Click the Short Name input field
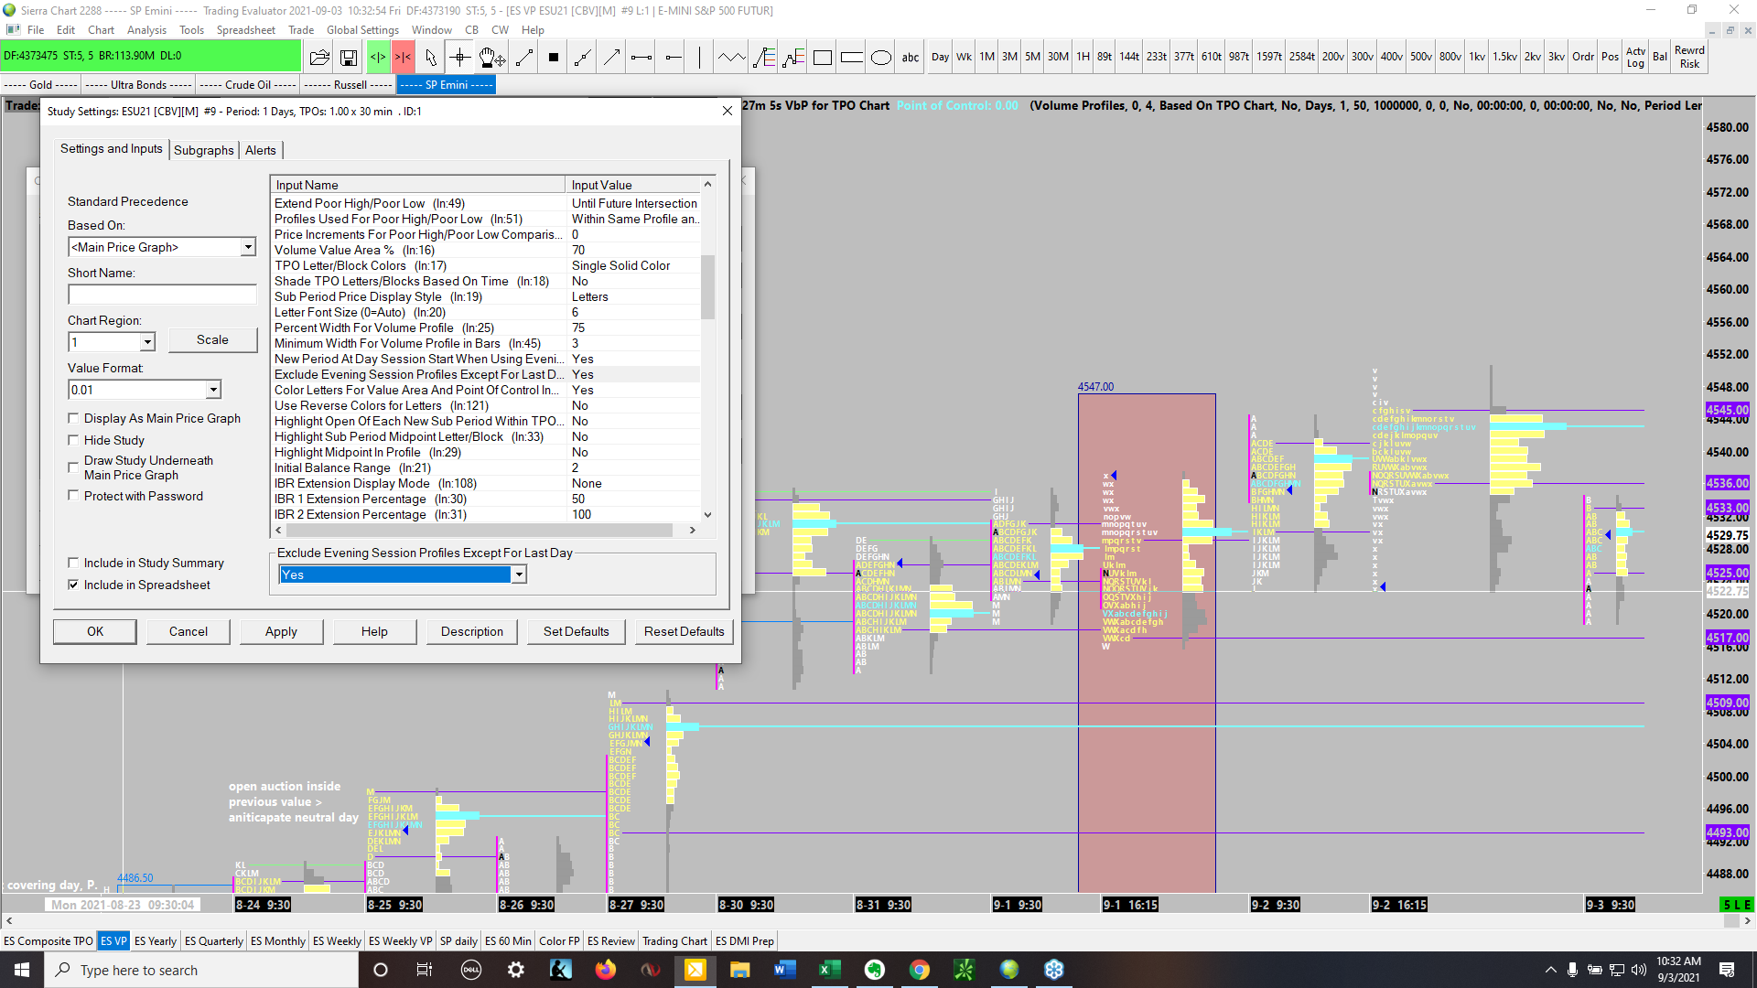1757x988 pixels. pos(162,295)
